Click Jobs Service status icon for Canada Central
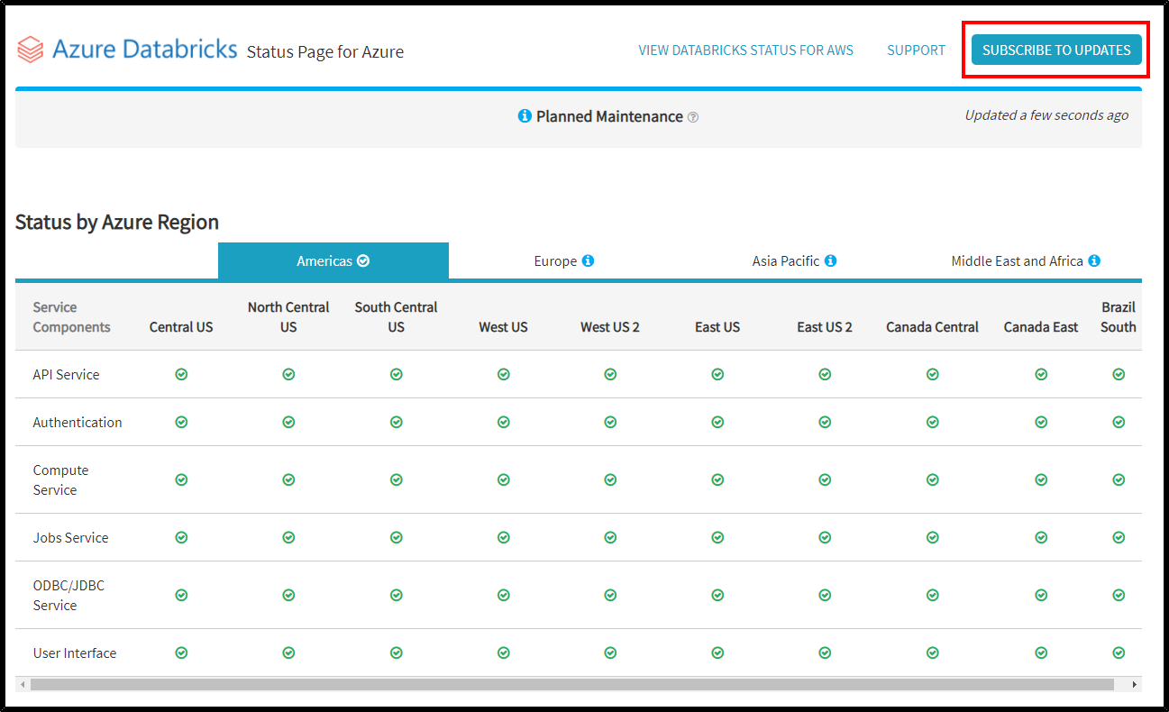 point(933,537)
